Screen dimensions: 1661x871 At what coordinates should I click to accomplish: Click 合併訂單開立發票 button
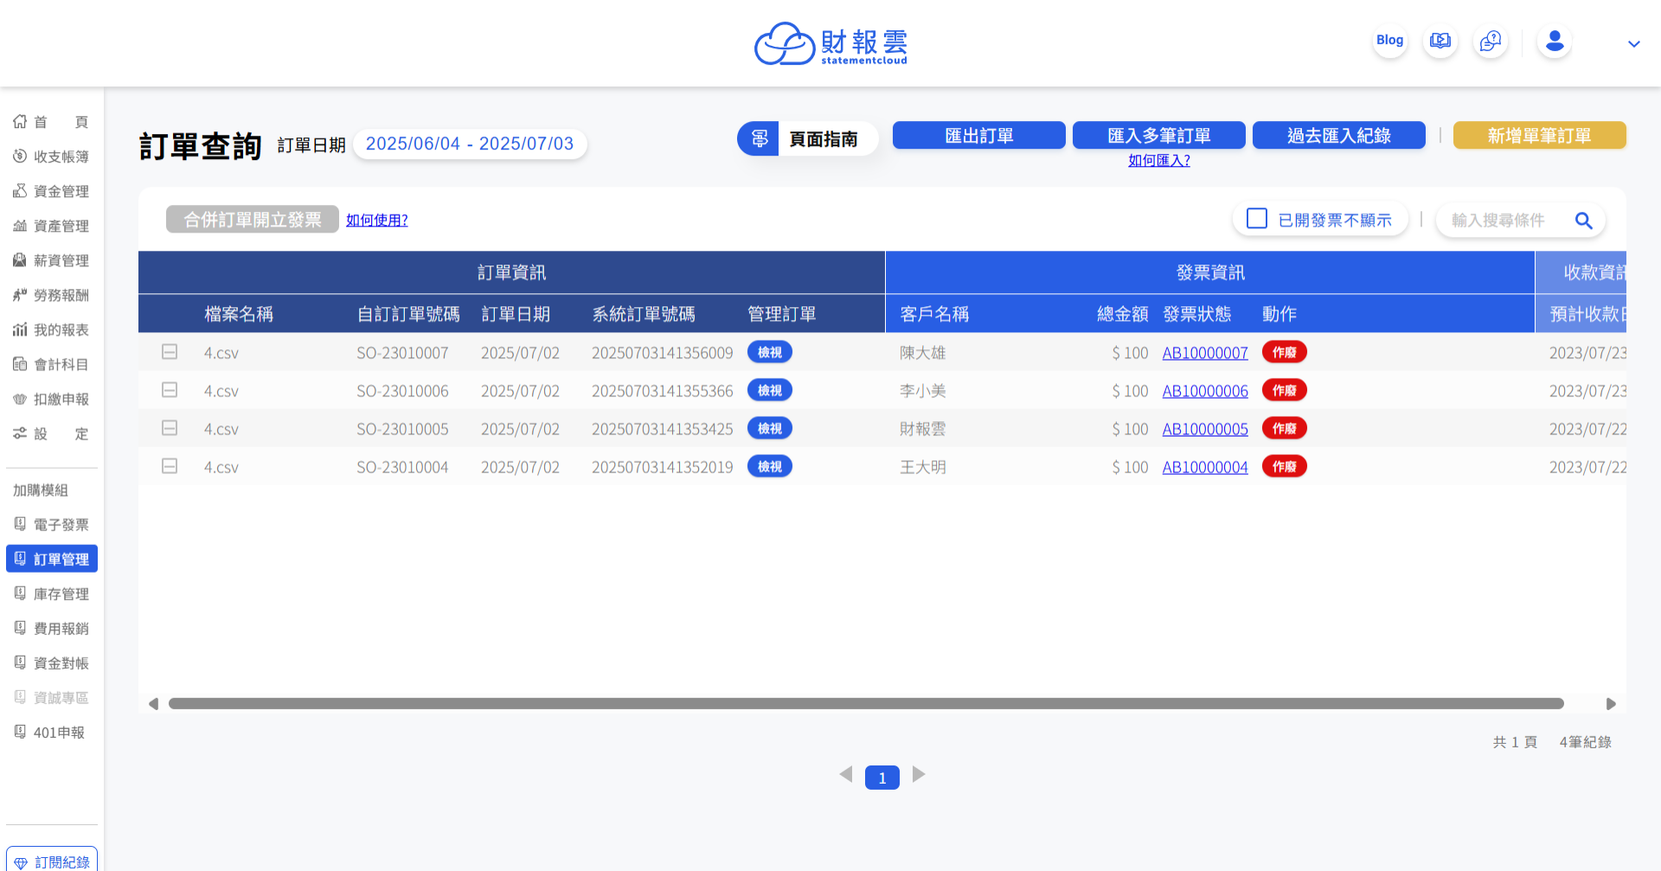coord(252,219)
